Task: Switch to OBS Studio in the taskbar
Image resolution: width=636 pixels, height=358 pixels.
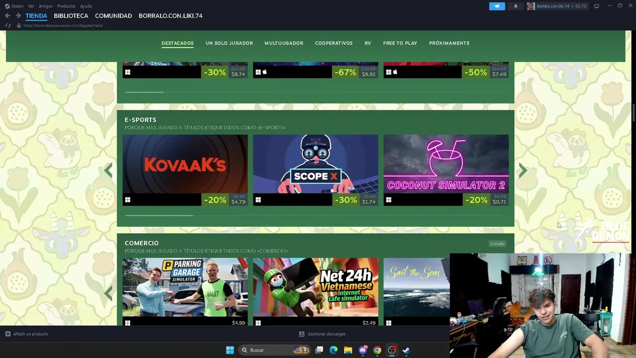Action: pyautogui.click(x=392, y=350)
